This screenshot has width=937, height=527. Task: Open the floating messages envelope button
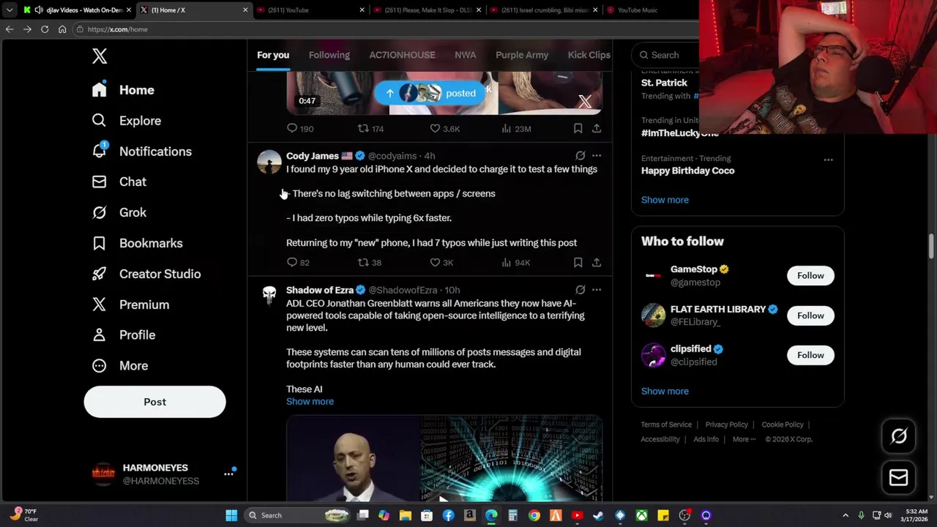[898, 478]
